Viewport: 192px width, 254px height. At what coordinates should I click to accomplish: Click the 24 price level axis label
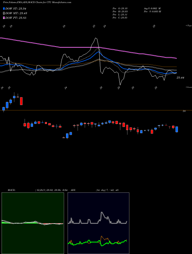[184, 111]
